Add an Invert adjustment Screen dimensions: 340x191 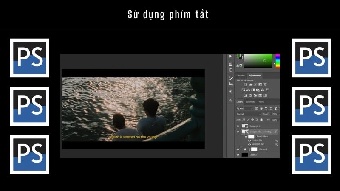coord(246,95)
